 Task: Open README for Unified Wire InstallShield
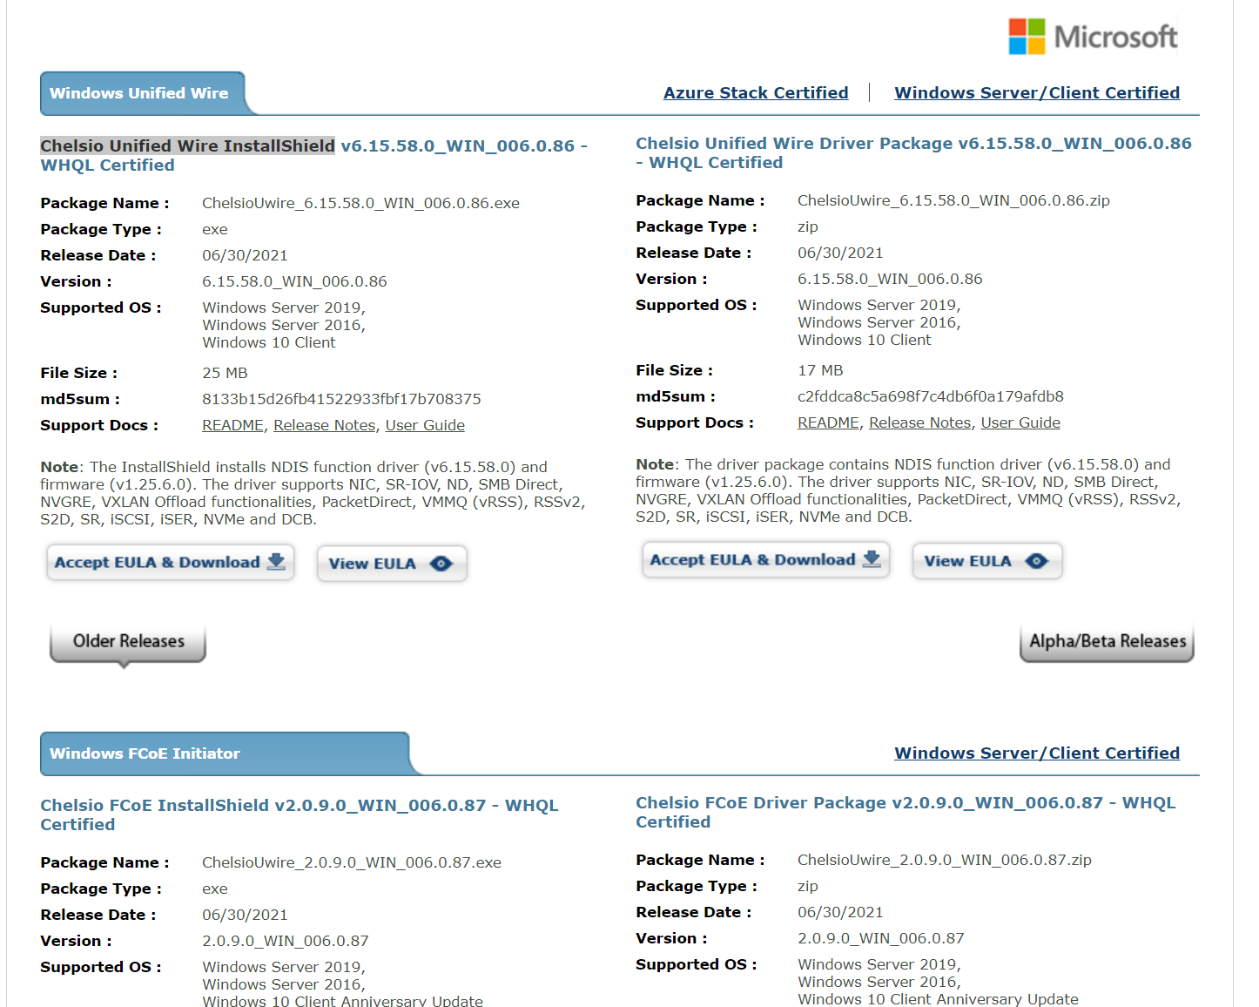click(232, 425)
